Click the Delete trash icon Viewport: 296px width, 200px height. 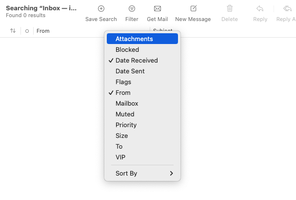pos(230,9)
